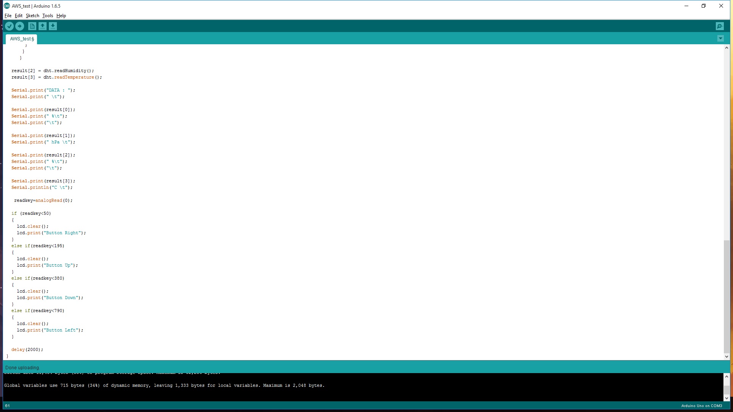This screenshot has height=412, width=733.
Task: Close the Arduino window
Action: [721, 6]
